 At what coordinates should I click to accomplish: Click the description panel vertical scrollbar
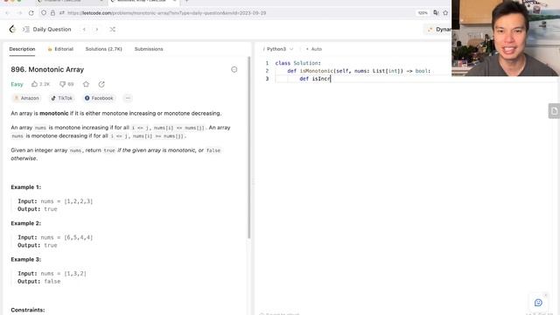pyautogui.click(x=248, y=147)
